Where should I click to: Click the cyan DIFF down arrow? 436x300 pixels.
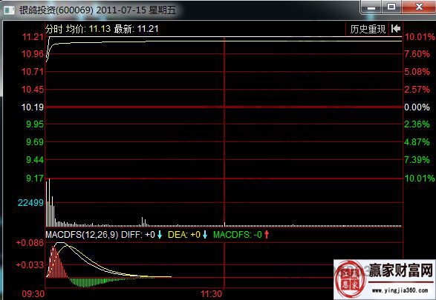click(160, 235)
